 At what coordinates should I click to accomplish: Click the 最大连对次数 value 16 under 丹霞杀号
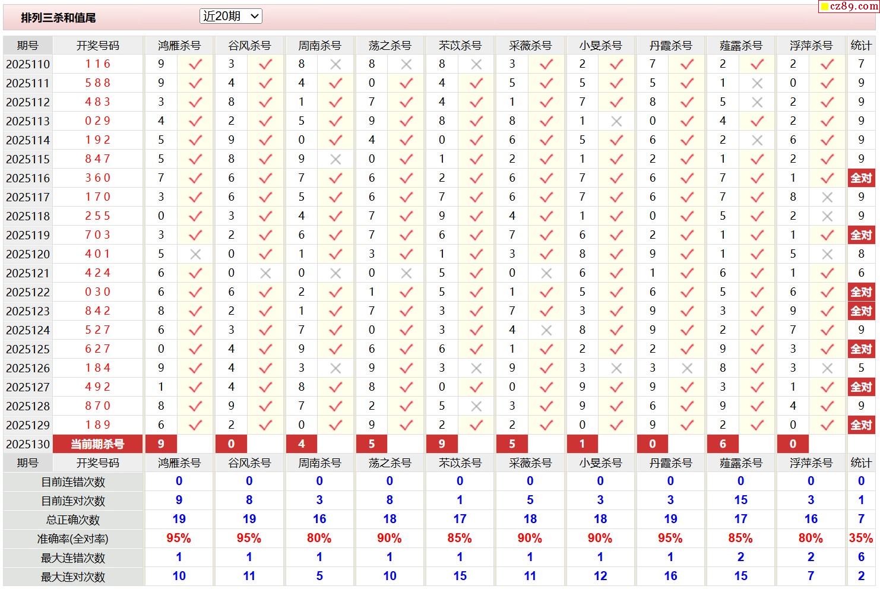coord(670,576)
